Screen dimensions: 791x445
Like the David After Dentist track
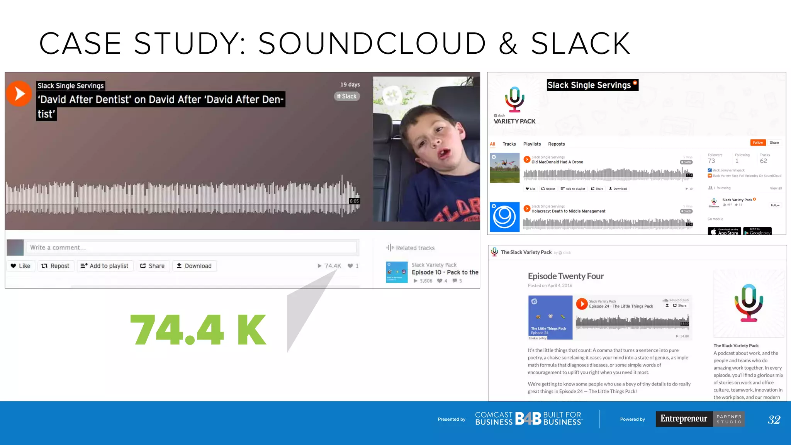pyautogui.click(x=20, y=266)
